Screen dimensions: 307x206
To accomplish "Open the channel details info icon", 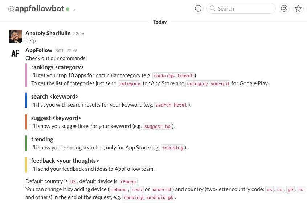I will coord(198,8).
